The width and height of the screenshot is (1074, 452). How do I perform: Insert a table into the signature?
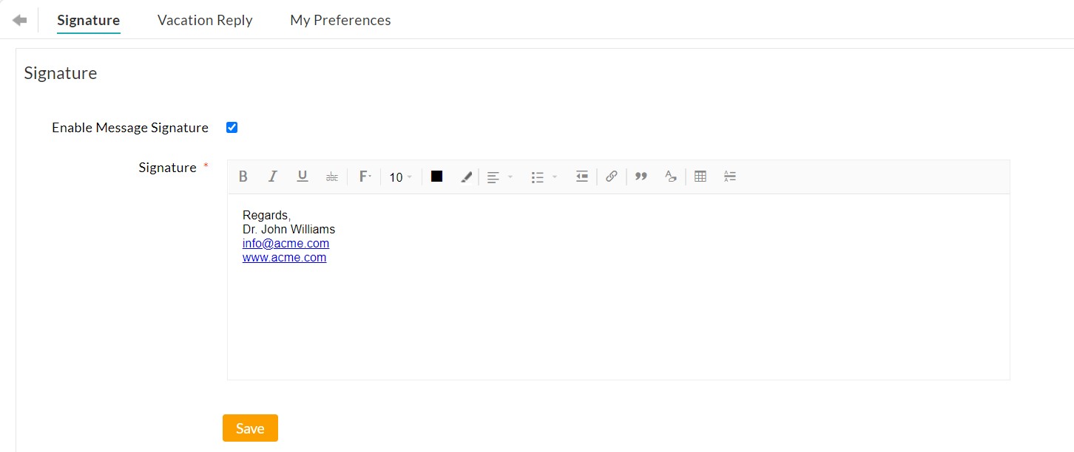click(x=700, y=177)
